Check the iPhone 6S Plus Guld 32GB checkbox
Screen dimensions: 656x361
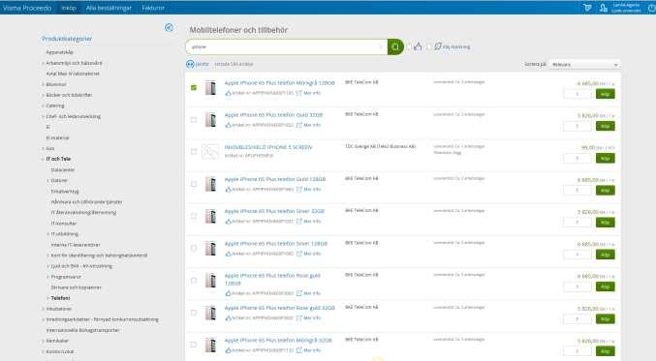click(x=193, y=120)
